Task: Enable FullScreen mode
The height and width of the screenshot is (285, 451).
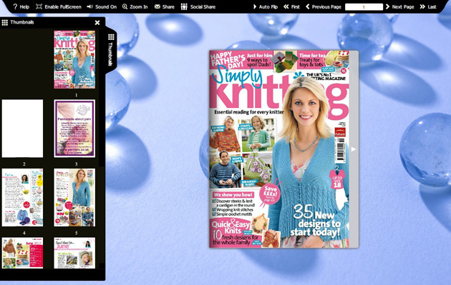Action: (59, 6)
